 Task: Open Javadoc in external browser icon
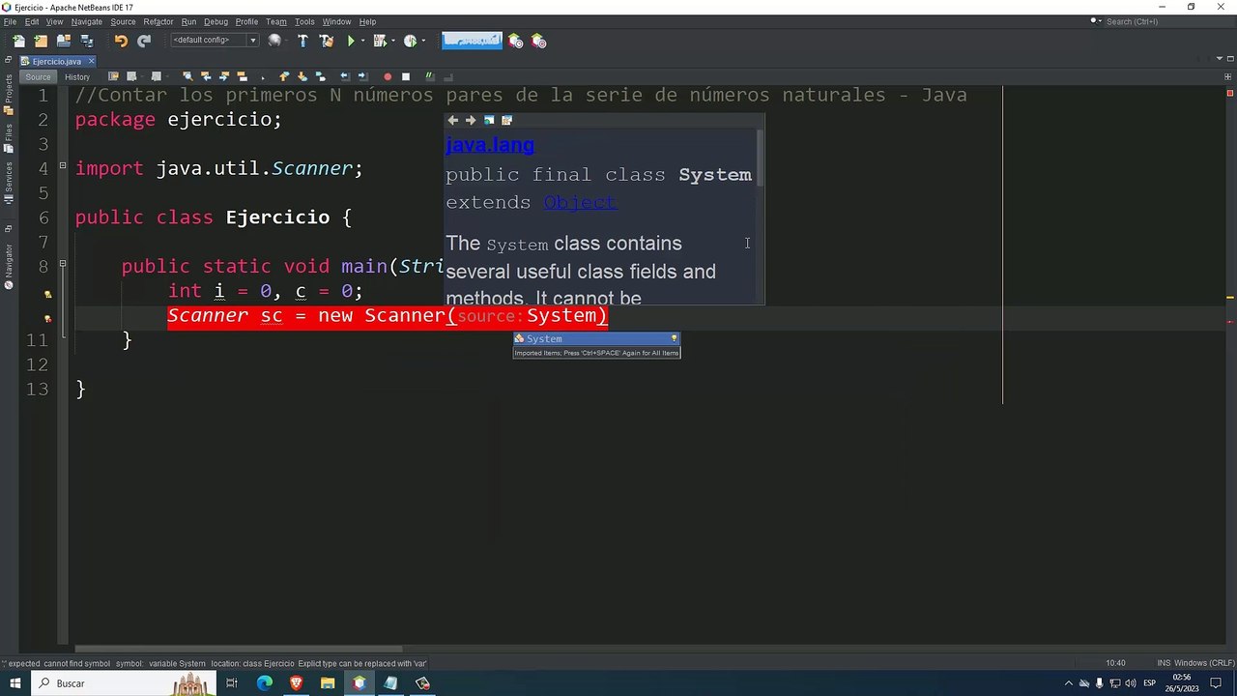pos(489,120)
